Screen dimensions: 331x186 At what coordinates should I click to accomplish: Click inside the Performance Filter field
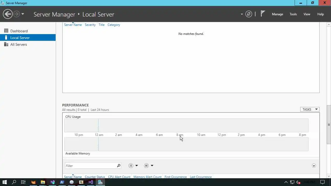[90, 166]
